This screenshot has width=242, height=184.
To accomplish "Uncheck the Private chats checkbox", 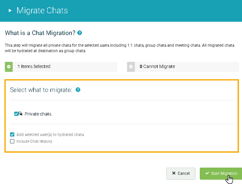I will (16, 114).
